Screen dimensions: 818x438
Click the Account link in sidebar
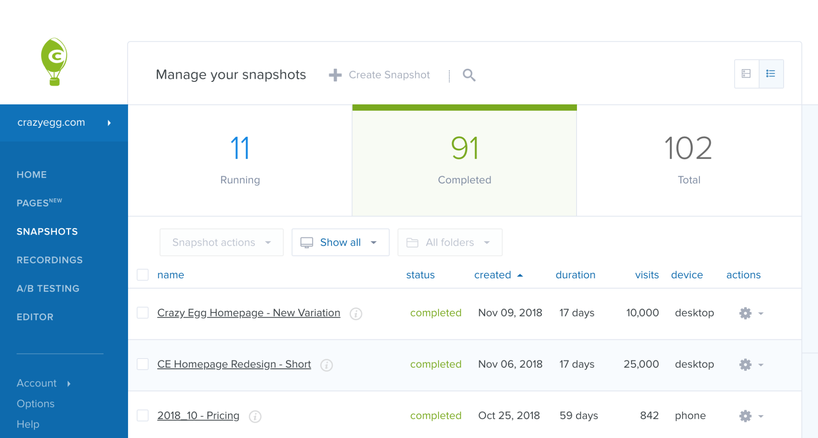36,383
